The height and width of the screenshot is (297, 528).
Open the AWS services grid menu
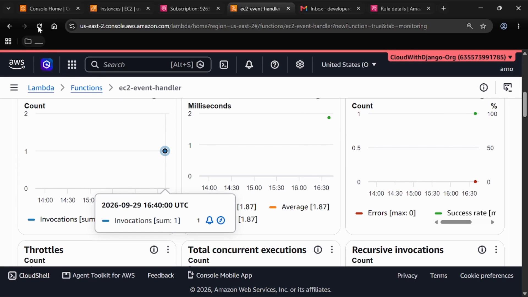pyautogui.click(x=72, y=65)
